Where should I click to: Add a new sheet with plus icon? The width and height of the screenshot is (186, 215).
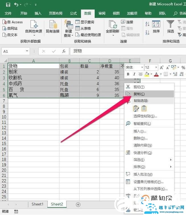click(78, 205)
